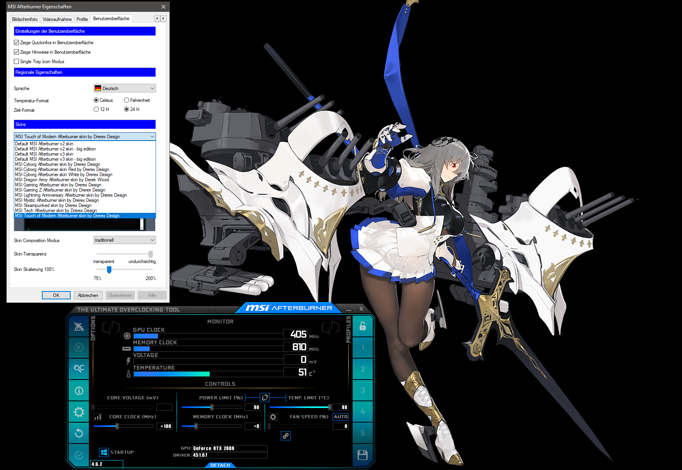
Task: Disable Zeige Hinweise in Benutzeroberfläche checkbox
Action: [17, 52]
